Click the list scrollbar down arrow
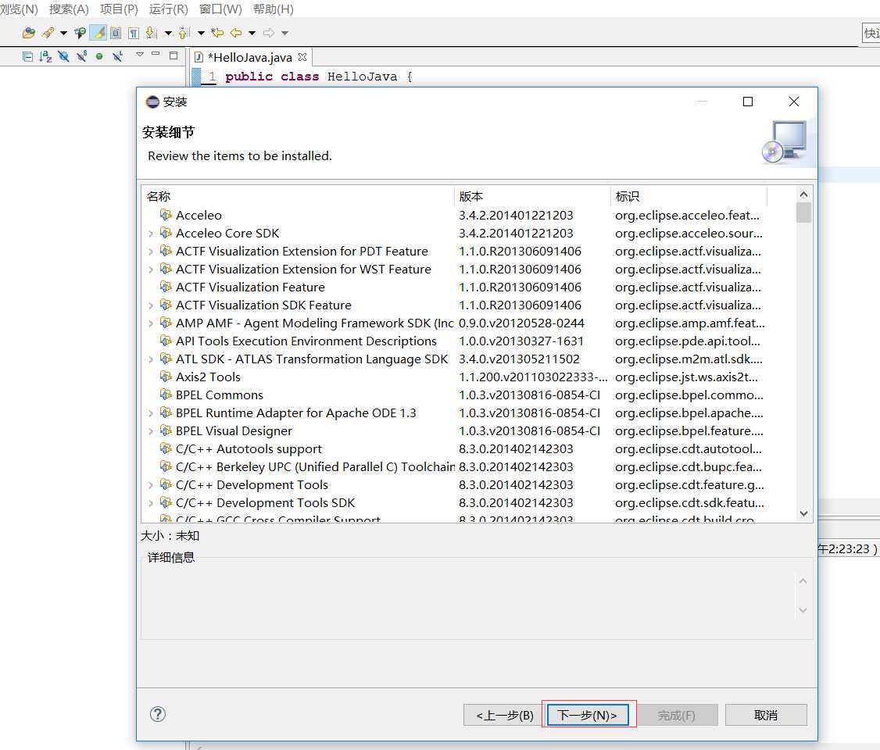 tap(803, 513)
